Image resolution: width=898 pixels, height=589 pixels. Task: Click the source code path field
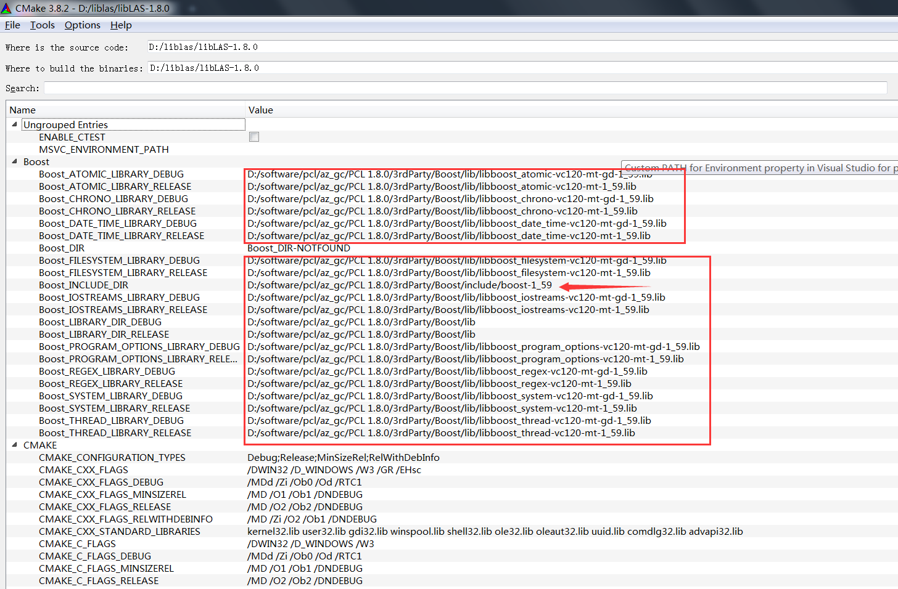tap(522, 47)
